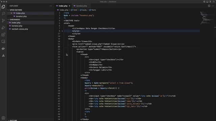
Task: Click the Hapus submit button line
Action: (99, 49)
